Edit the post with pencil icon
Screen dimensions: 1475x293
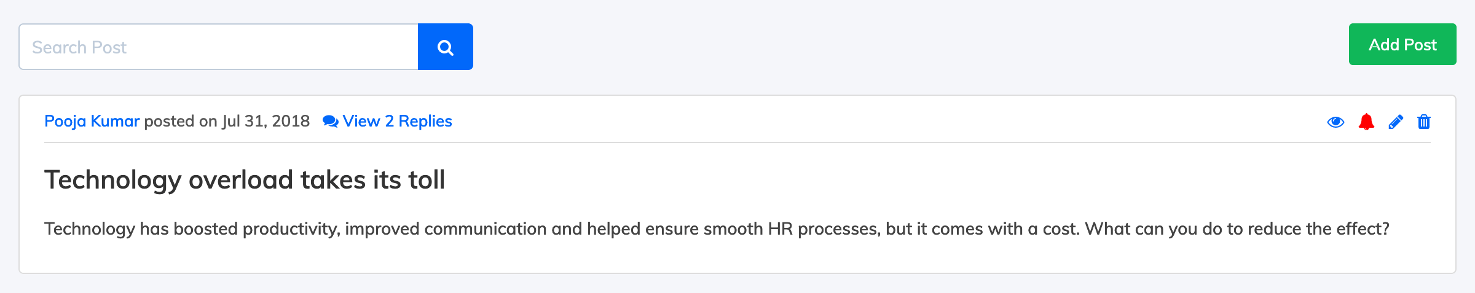[x=1396, y=122]
